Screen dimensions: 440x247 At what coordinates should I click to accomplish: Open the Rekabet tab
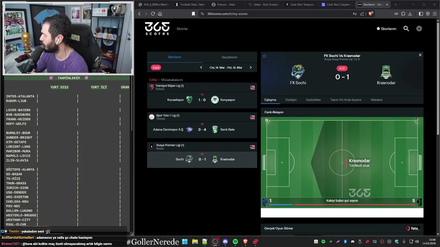[x=376, y=100]
